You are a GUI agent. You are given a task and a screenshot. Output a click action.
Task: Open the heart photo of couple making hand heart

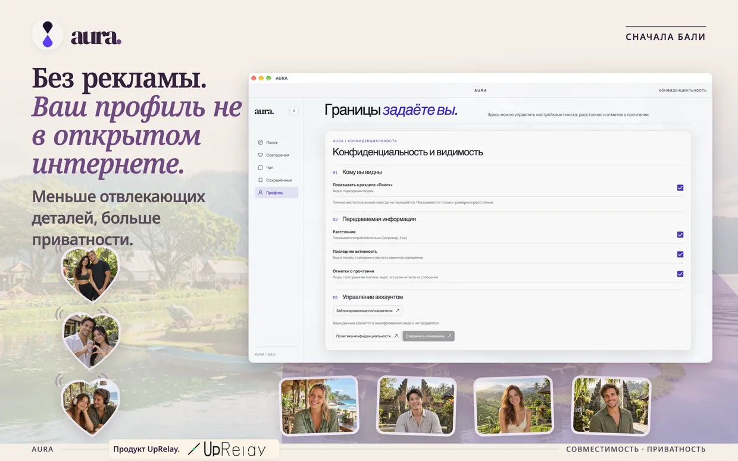92,340
